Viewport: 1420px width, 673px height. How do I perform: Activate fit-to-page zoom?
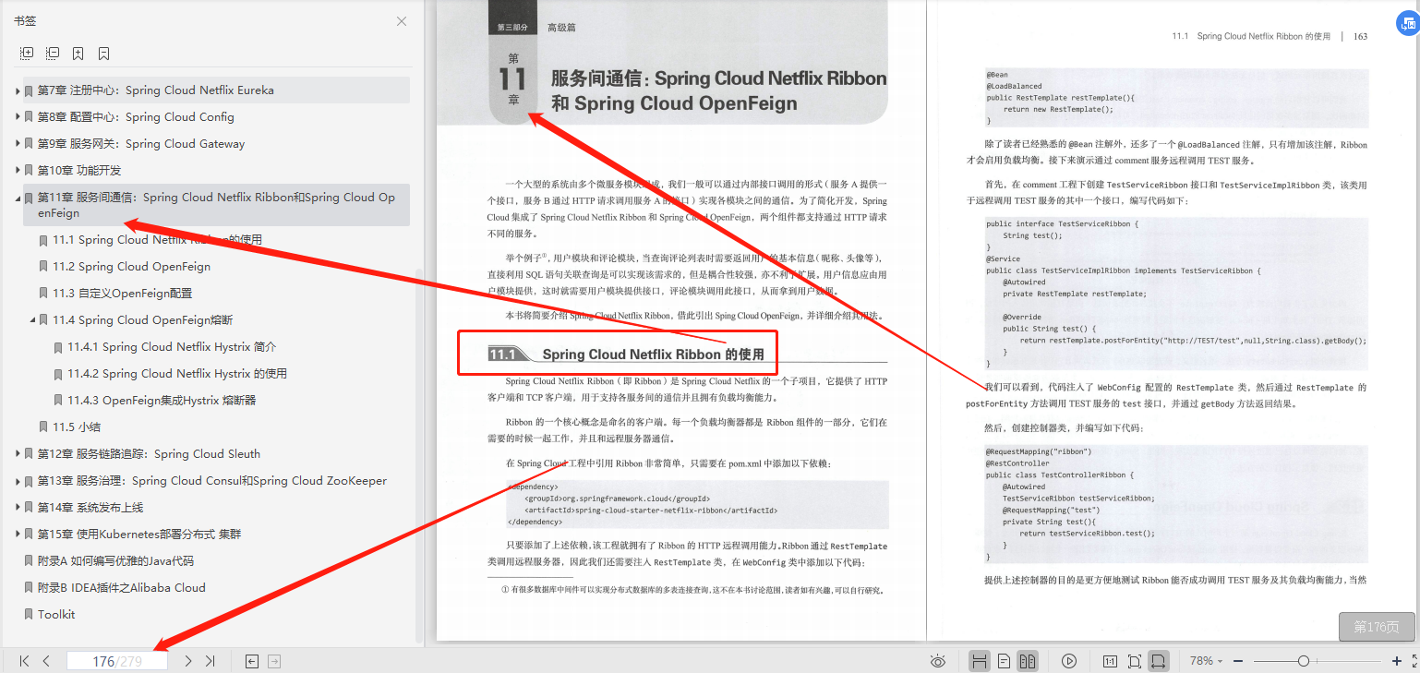click(1134, 660)
